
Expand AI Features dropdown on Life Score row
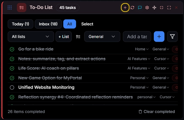pyautogui.click(x=139, y=68)
